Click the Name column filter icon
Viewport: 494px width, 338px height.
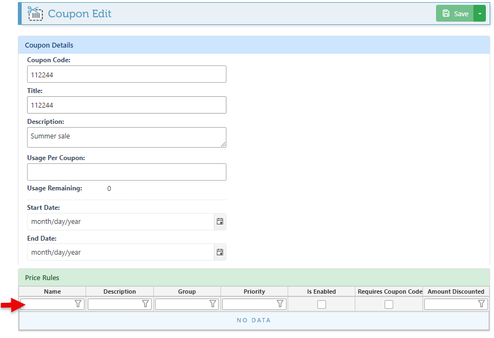78,304
